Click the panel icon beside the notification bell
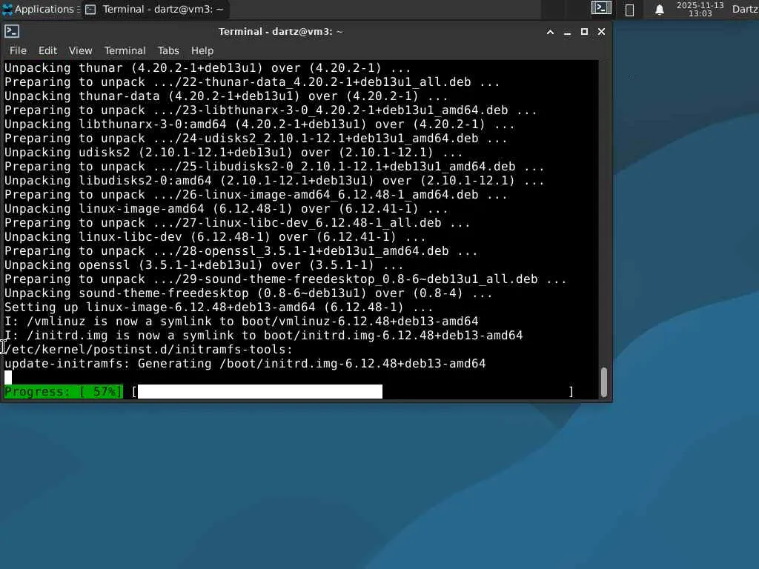Image resolution: width=759 pixels, height=569 pixels. click(x=629, y=10)
